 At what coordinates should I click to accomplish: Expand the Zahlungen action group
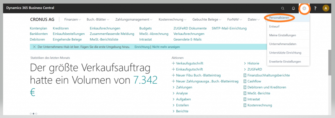coord(182,87)
